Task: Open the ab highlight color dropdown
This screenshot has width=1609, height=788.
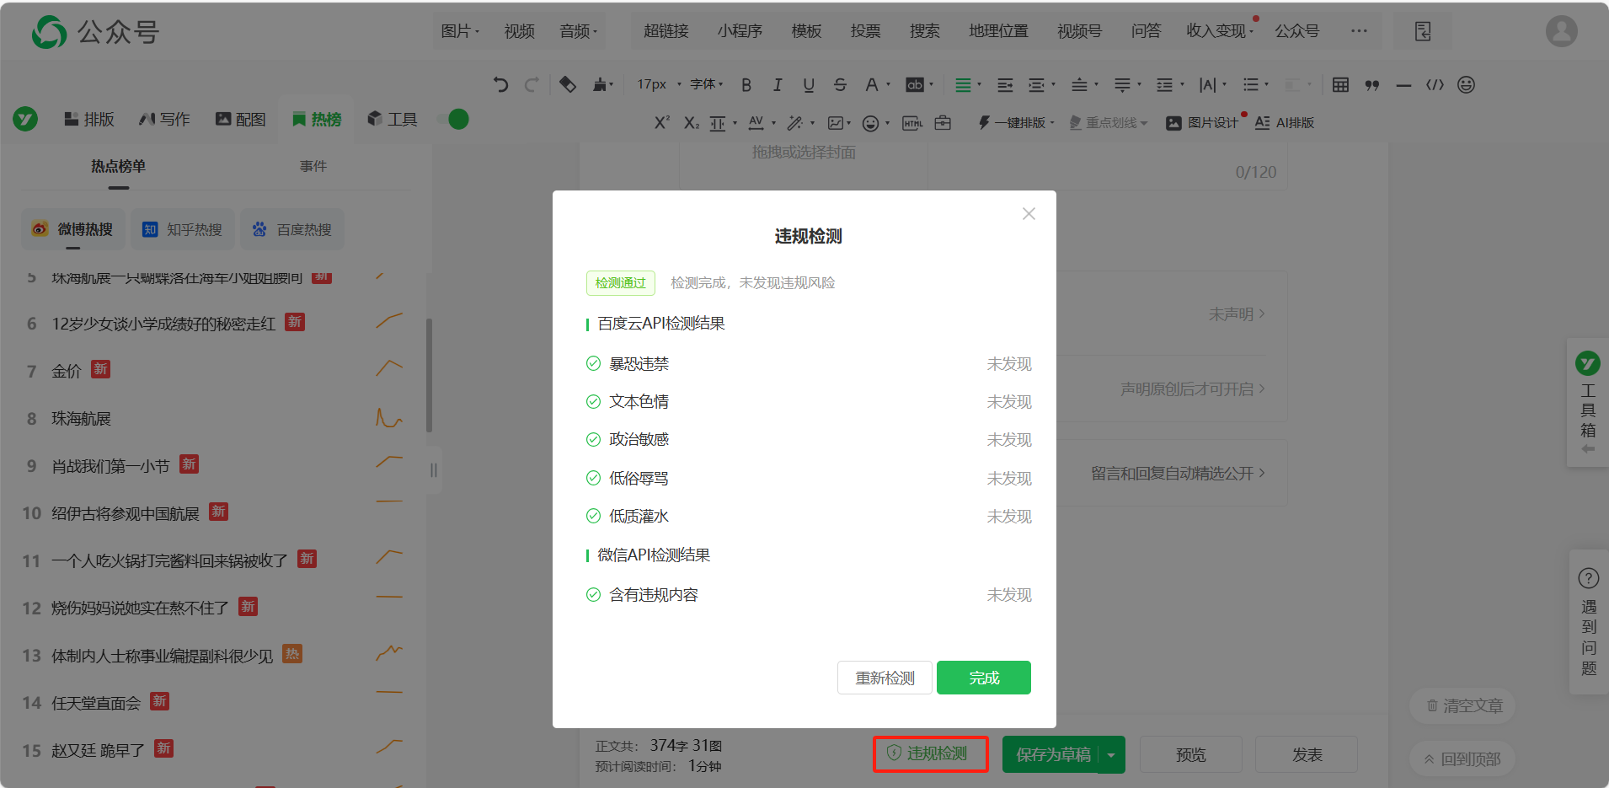Action: tap(919, 84)
